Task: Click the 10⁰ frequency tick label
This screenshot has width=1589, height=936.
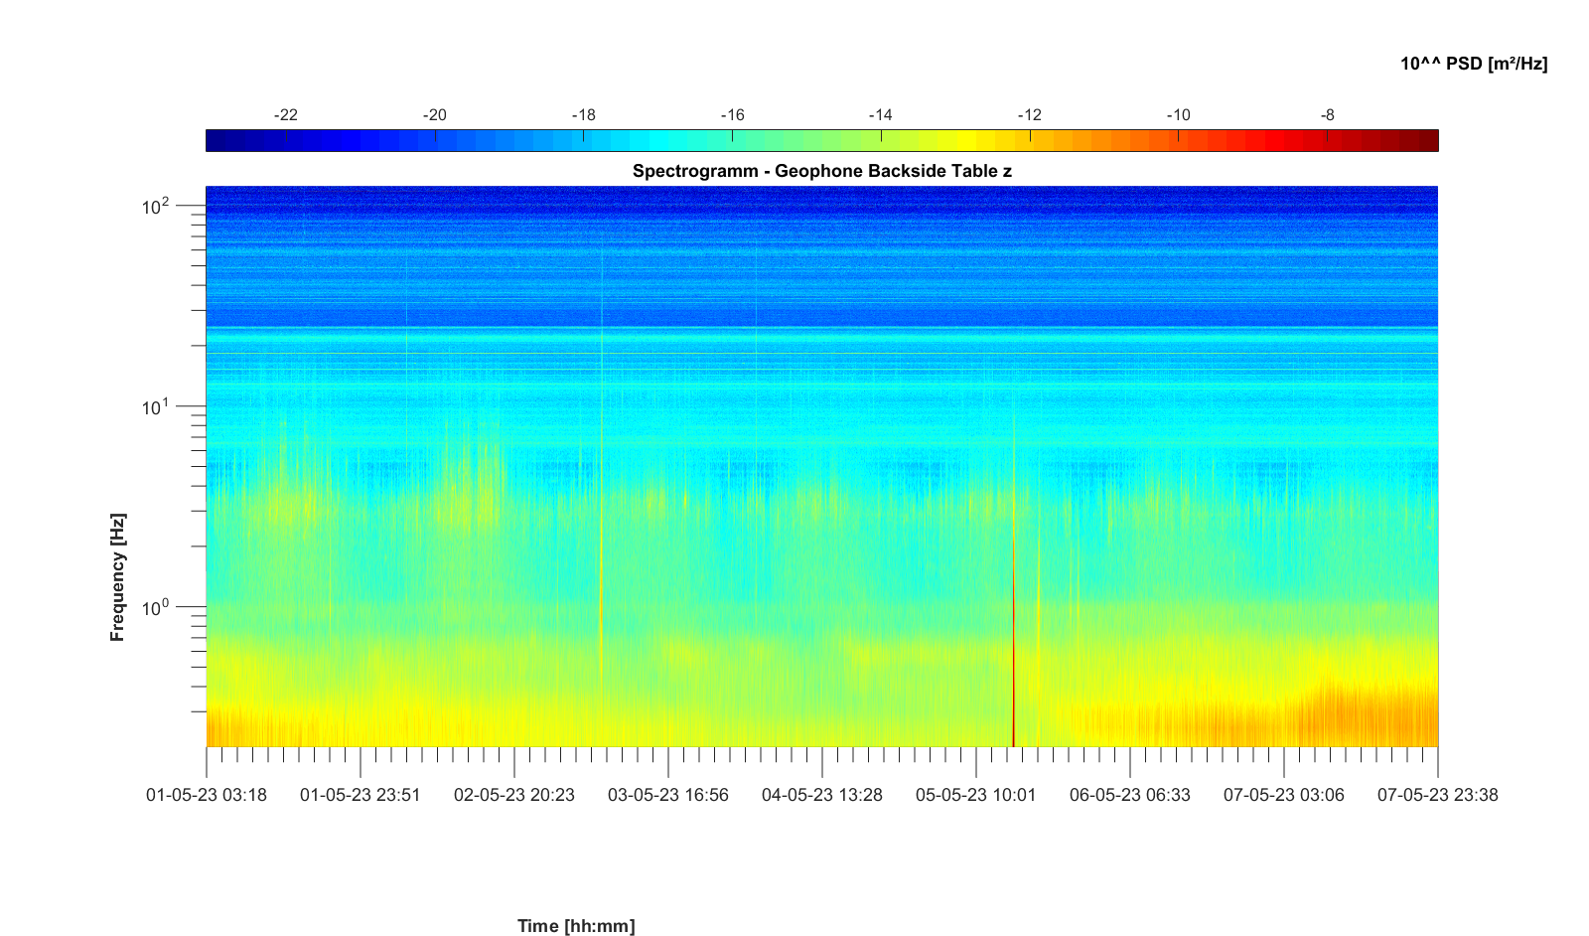Action: pos(156,607)
